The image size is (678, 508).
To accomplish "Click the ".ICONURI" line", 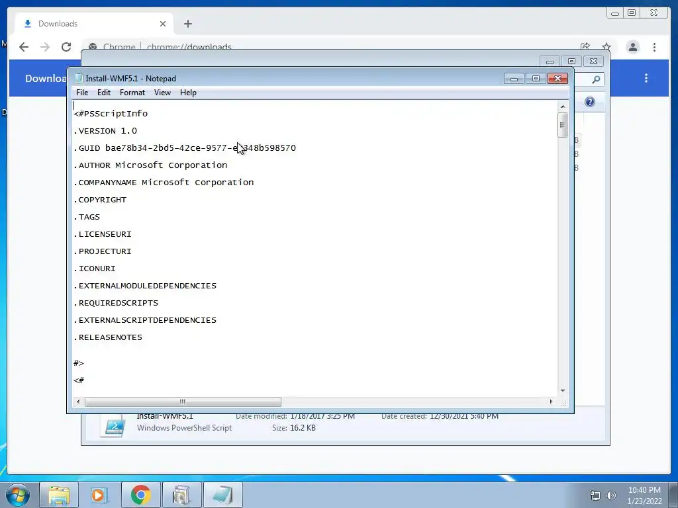I will click(x=95, y=269).
